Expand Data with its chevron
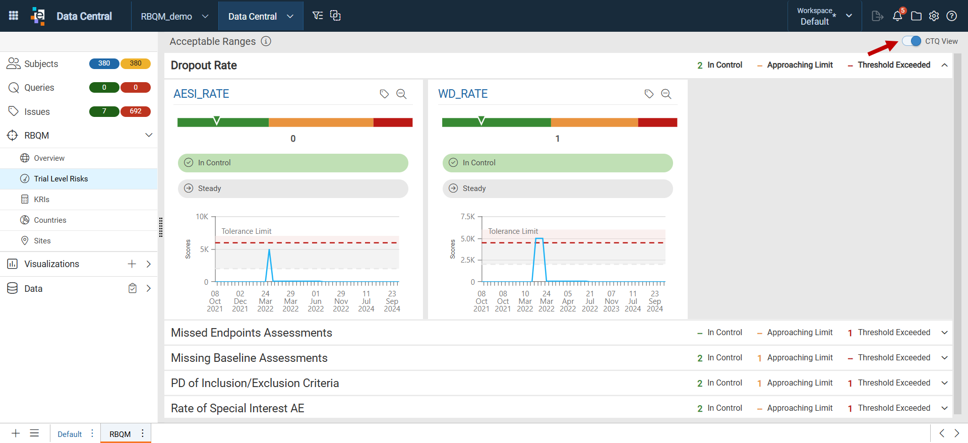968x443 pixels. (x=149, y=288)
